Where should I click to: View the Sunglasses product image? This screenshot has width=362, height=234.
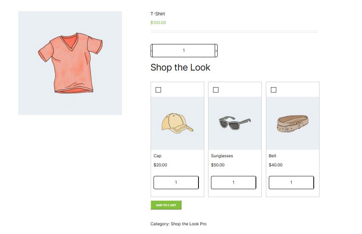235,123
